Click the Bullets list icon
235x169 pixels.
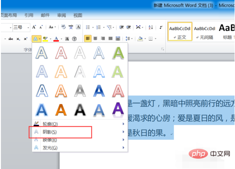coord(88,27)
